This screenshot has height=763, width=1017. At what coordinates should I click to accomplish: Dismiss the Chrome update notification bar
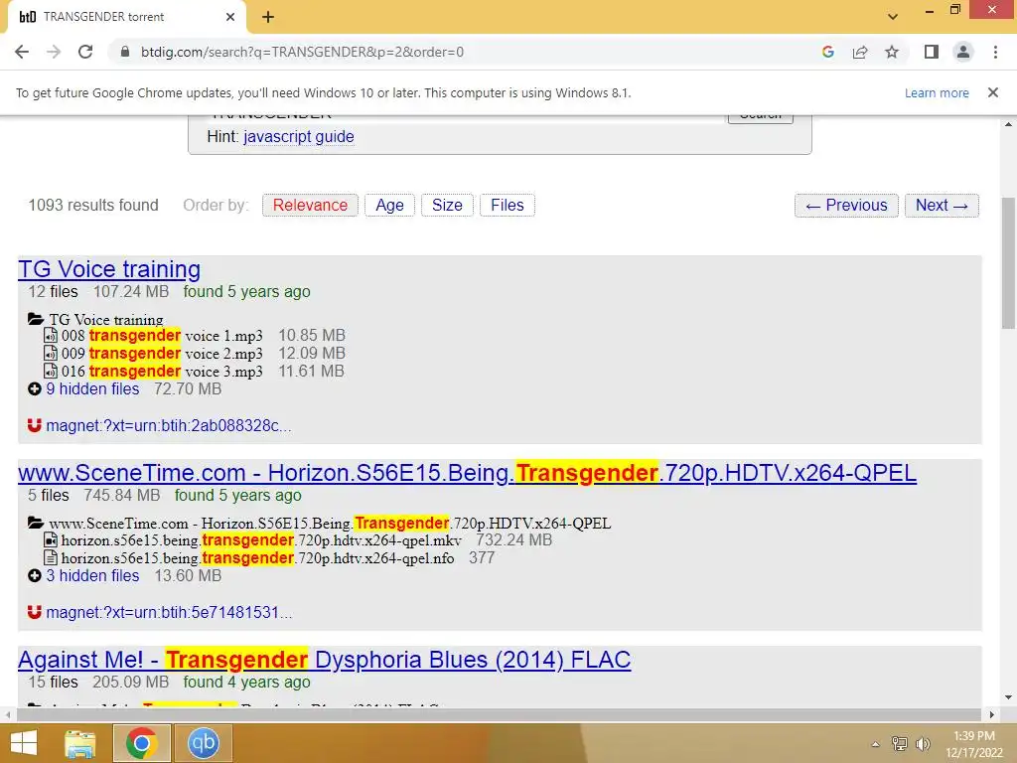coord(993,92)
